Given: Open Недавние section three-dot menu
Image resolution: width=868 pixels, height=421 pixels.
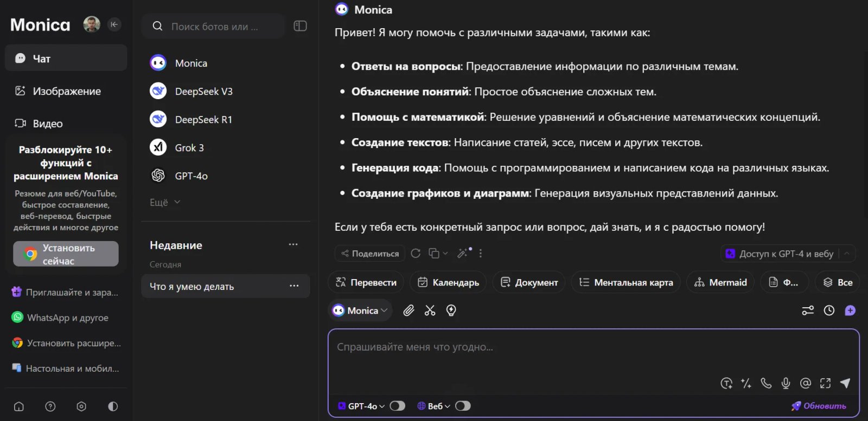Looking at the screenshot, I should click(293, 244).
